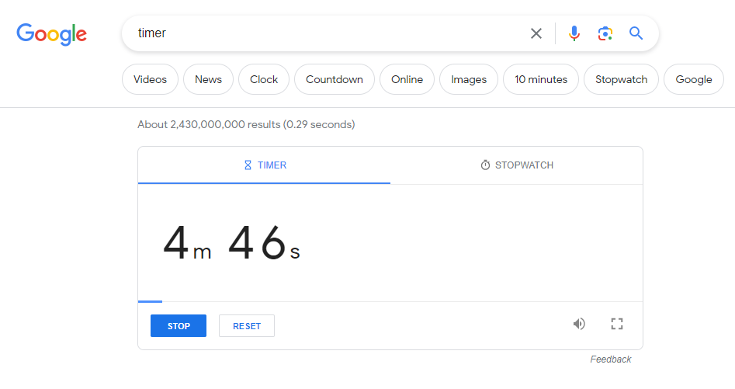Reset the timer

coord(247,326)
